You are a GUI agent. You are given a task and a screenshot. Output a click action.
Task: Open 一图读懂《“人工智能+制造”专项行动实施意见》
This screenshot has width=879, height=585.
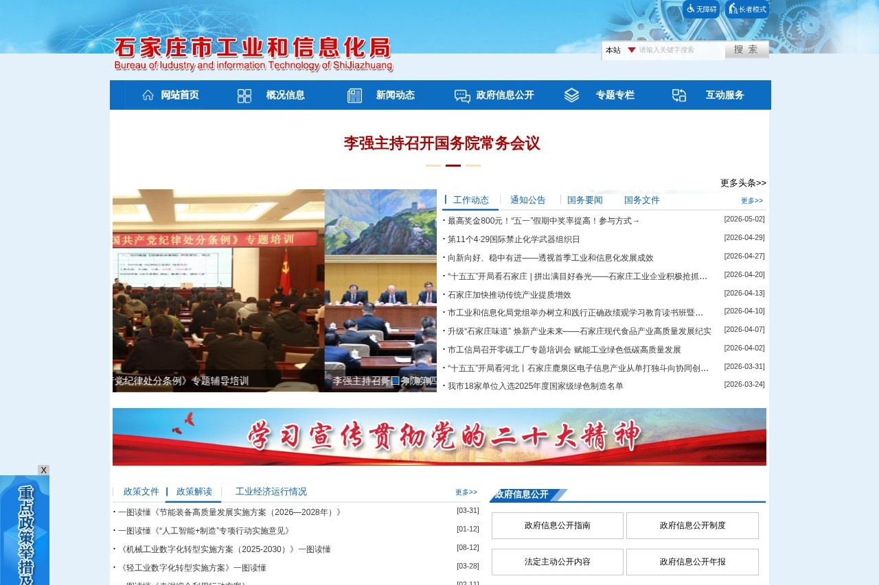point(206,531)
